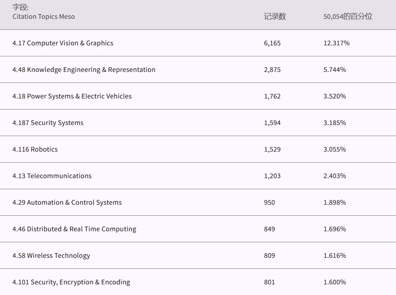Select the 950 record count value
The width and height of the screenshot is (396, 295).
270,203
